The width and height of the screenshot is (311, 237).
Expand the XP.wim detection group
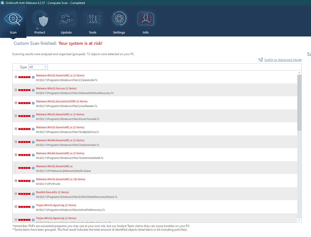16,181
